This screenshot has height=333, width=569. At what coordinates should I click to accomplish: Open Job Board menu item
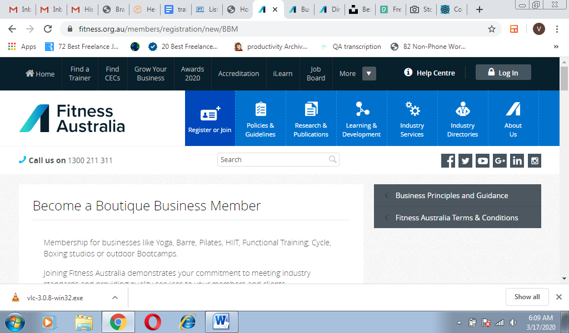[316, 74]
